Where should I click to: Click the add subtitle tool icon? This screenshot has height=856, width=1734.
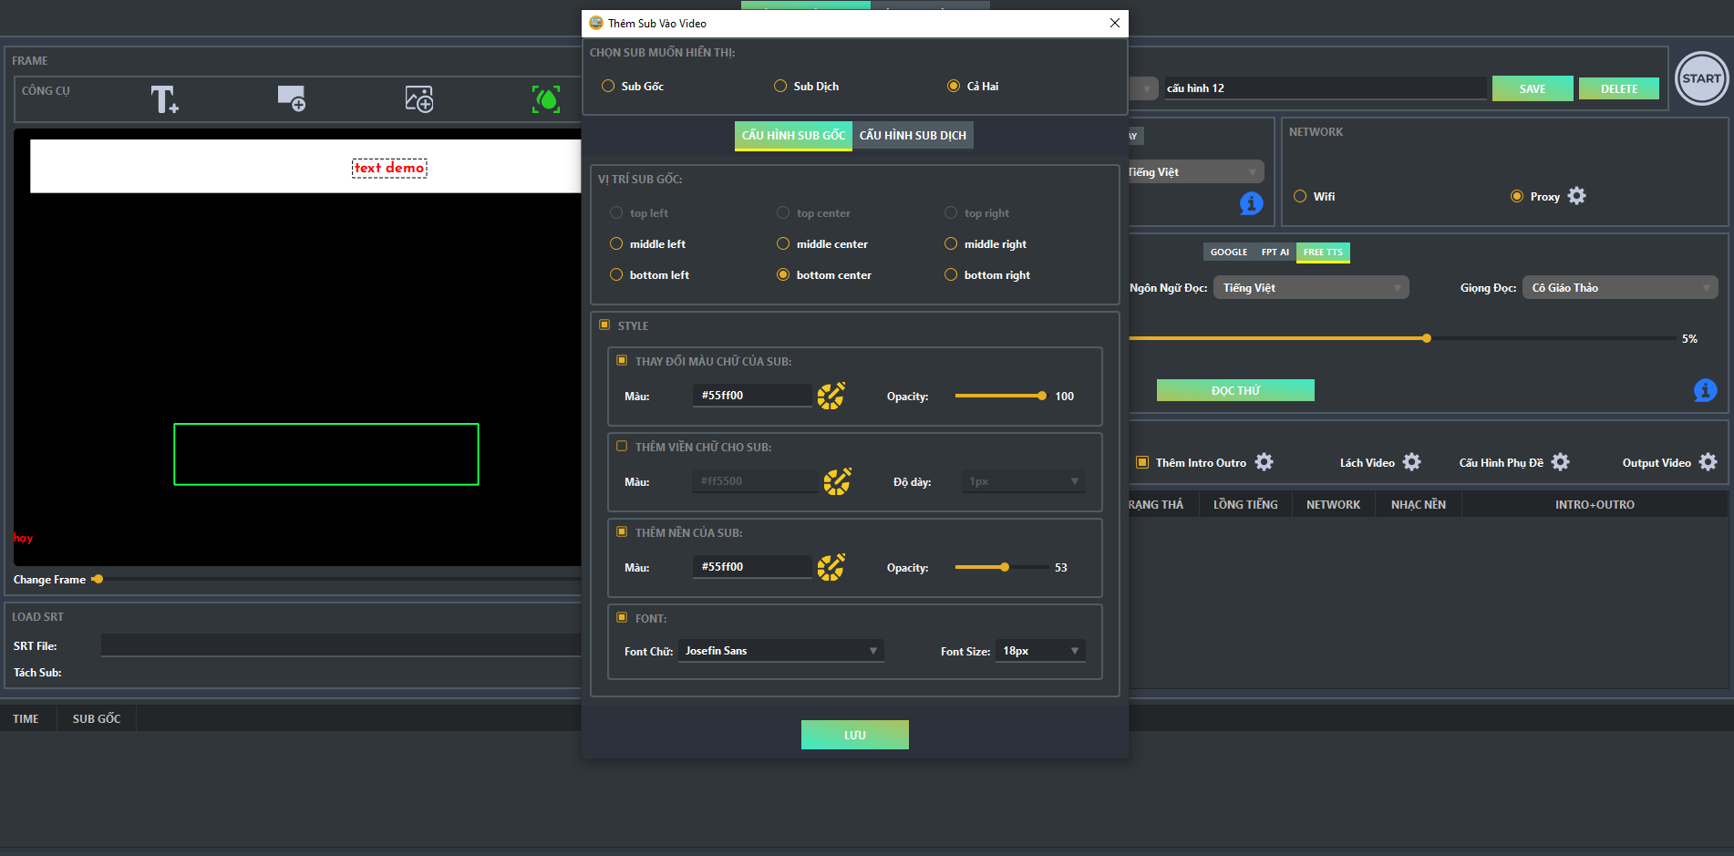pos(291,98)
